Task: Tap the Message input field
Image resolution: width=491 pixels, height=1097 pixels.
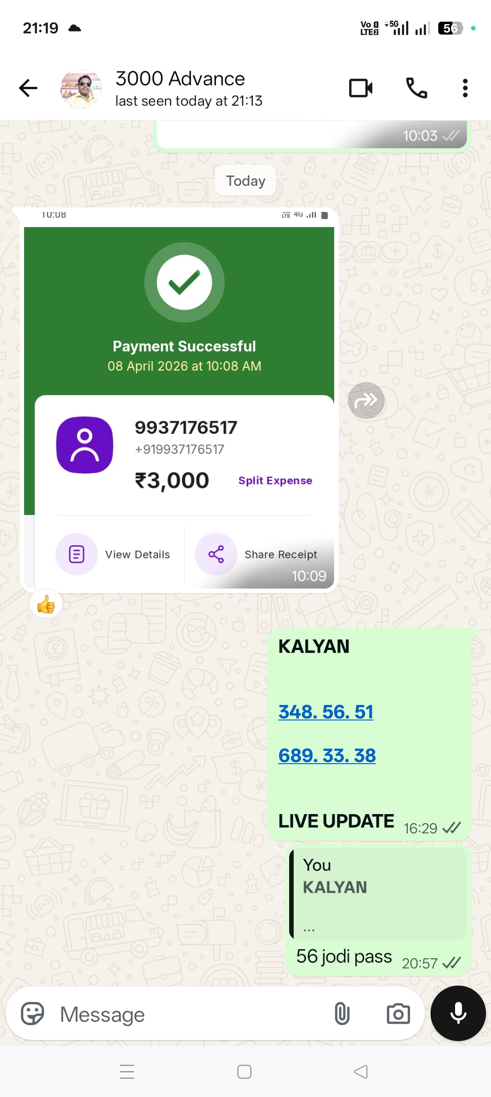Action: [191, 1014]
